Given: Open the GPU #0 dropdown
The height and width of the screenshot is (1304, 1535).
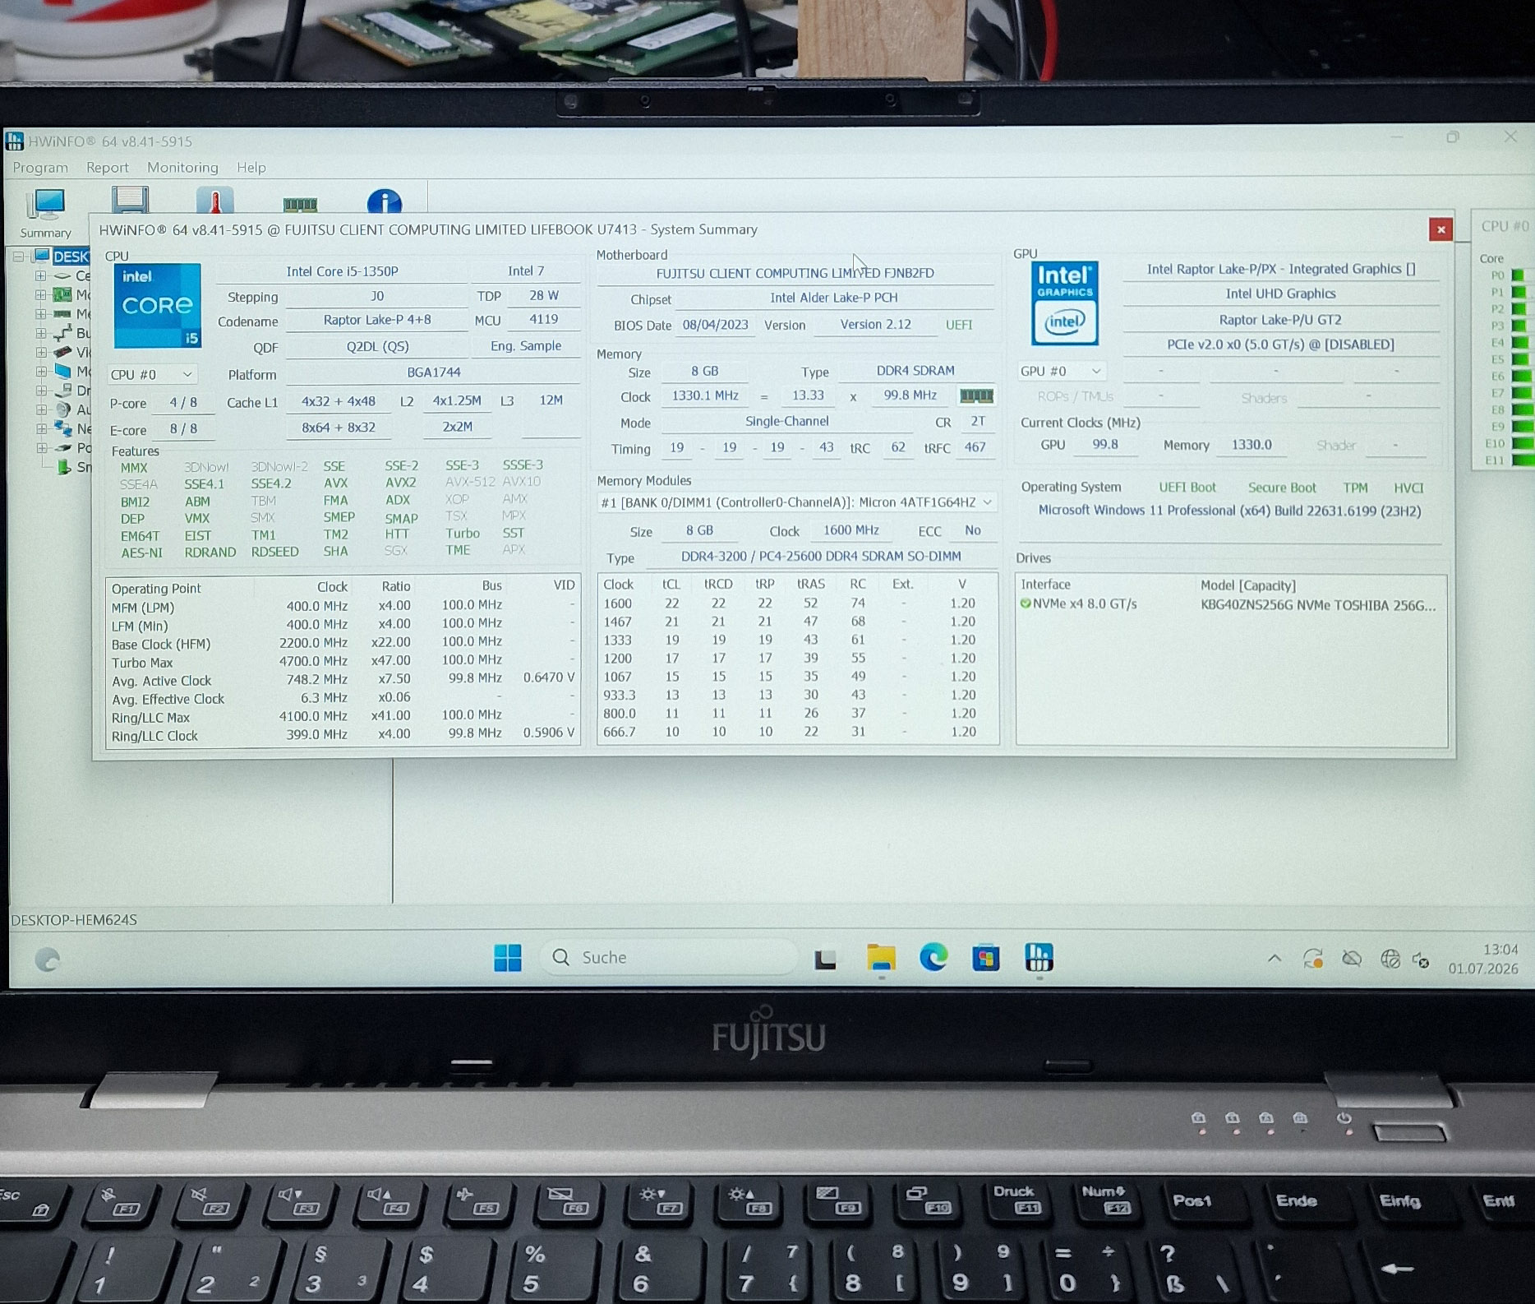Looking at the screenshot, I should click(1062, 371).
